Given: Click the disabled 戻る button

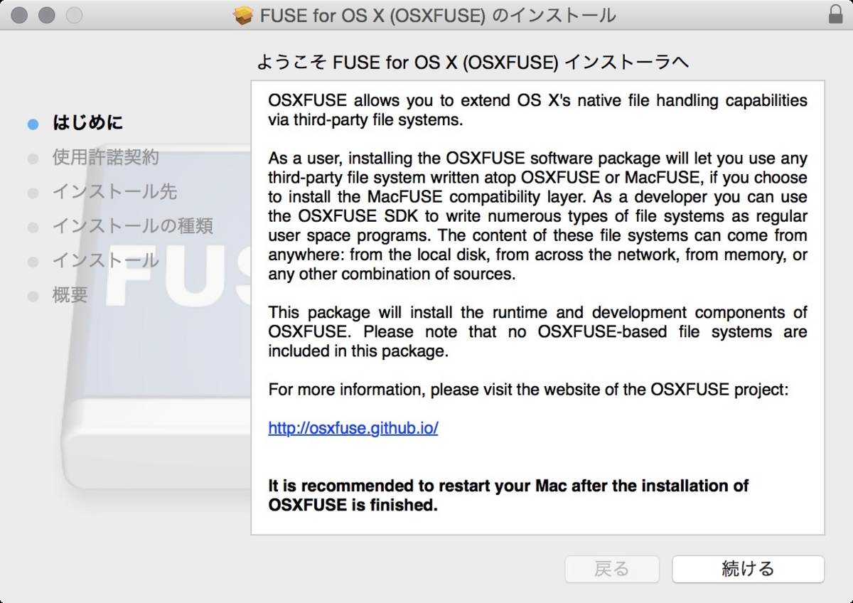Looking at the screenshot, I should tap(612, 569).
